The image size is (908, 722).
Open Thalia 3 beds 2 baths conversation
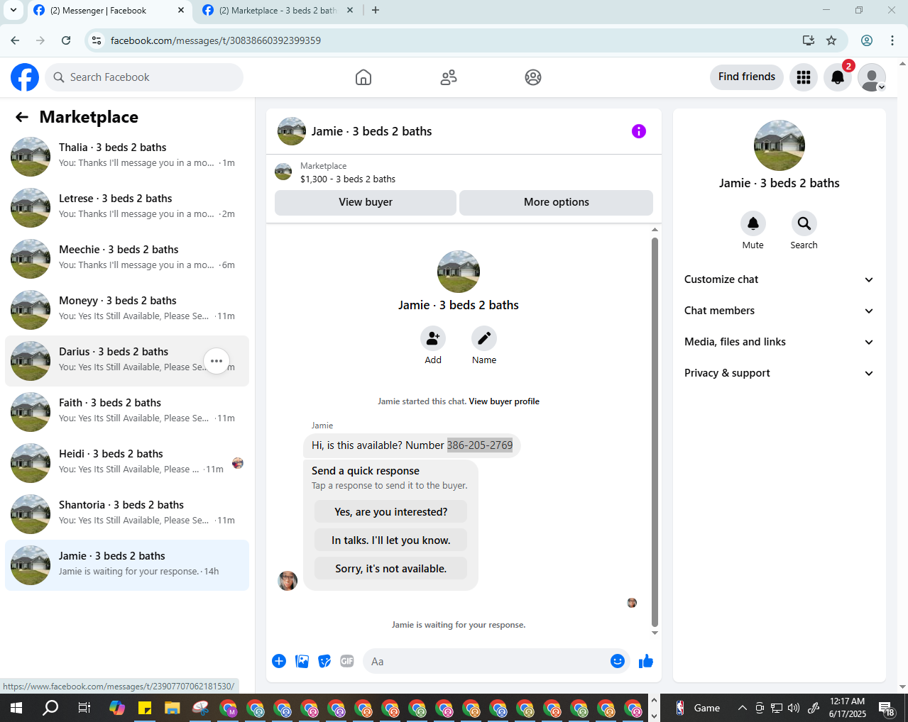[x=127, y=157]
